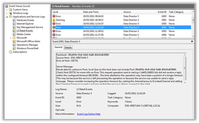
Task: Select Key Management Service log icon
Action: point(14,27)
